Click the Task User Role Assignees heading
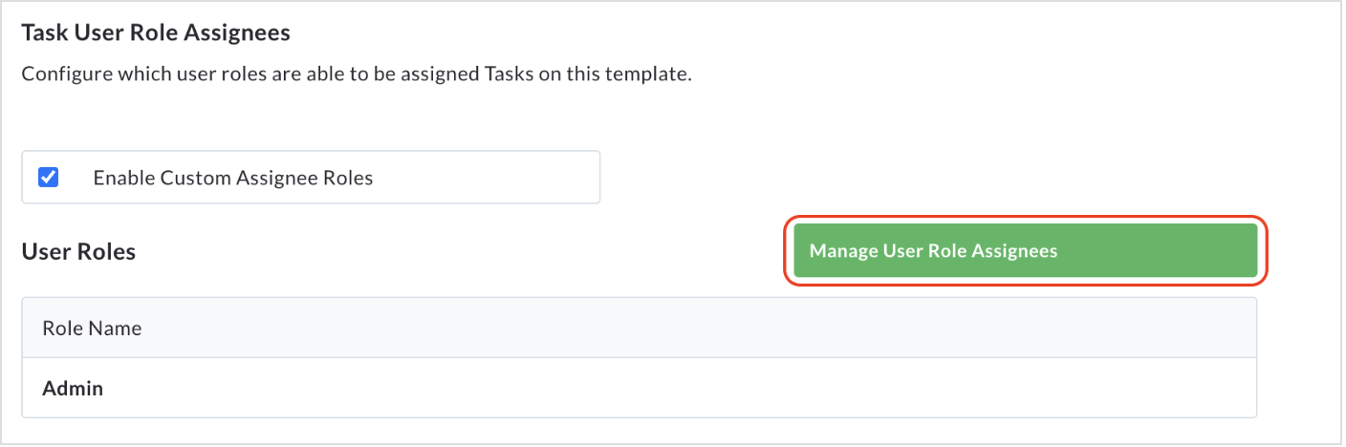This screenshot has height=447, width=1346. (156, 33)
